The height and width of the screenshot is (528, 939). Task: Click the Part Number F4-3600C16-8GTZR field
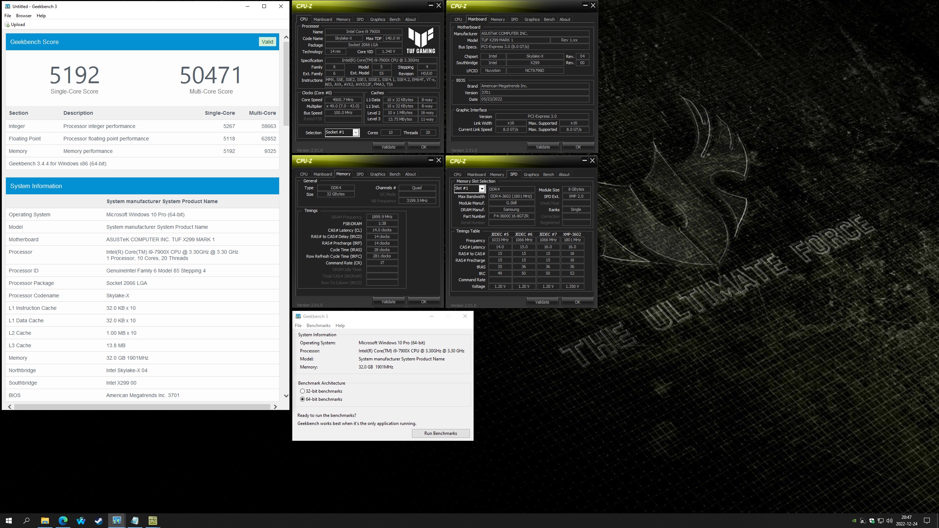(511, 216)
